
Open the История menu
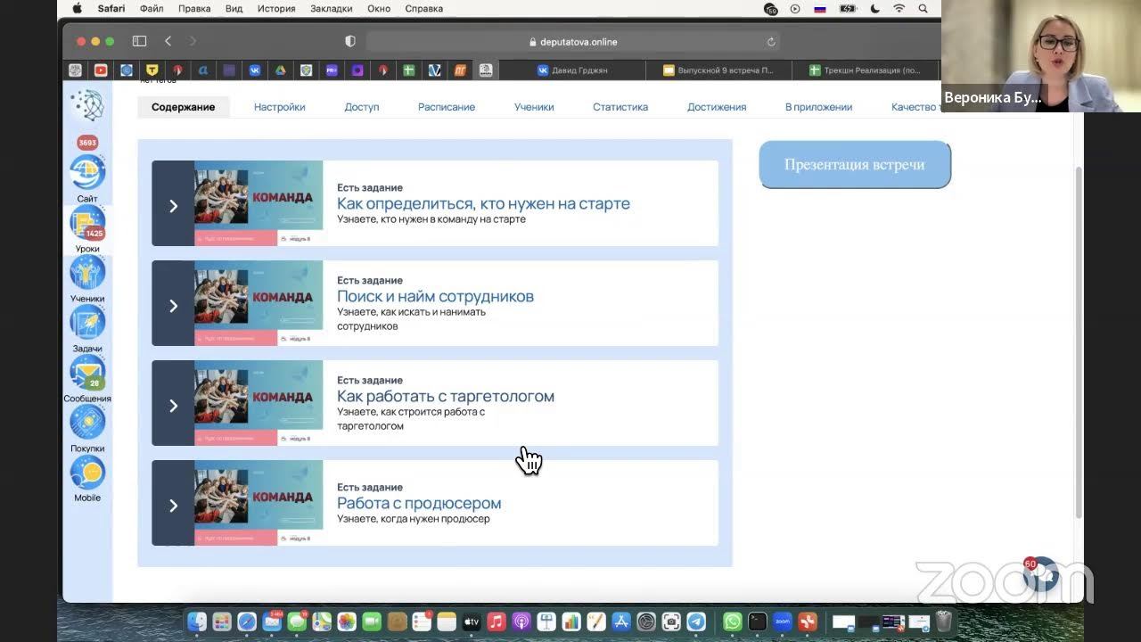click(x=276, y=9)
